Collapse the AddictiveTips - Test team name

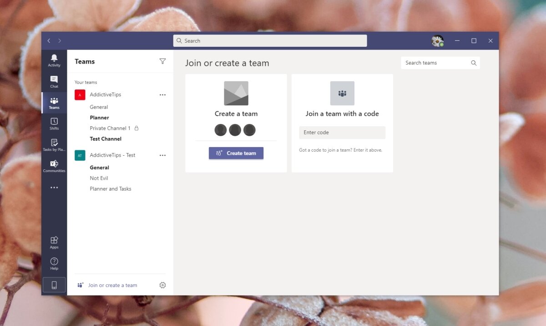tap(112, 155)
